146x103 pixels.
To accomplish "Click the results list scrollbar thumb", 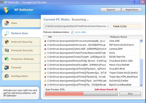I will point(141,71).
